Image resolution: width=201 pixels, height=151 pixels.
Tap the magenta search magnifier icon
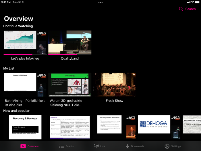(x=181, y=9)
